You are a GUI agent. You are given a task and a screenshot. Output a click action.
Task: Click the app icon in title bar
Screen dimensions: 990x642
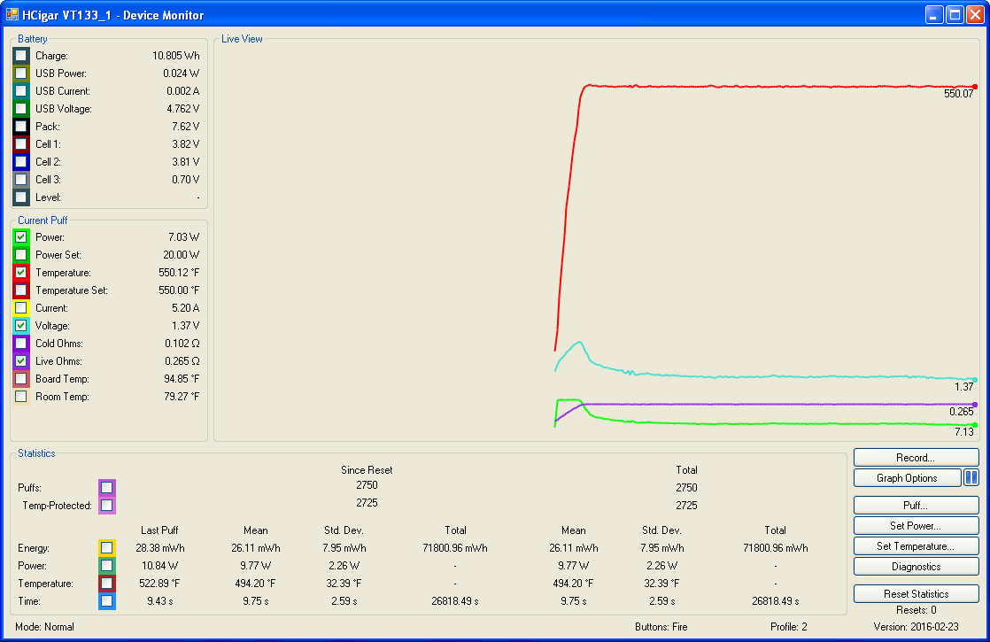(12, 15)
